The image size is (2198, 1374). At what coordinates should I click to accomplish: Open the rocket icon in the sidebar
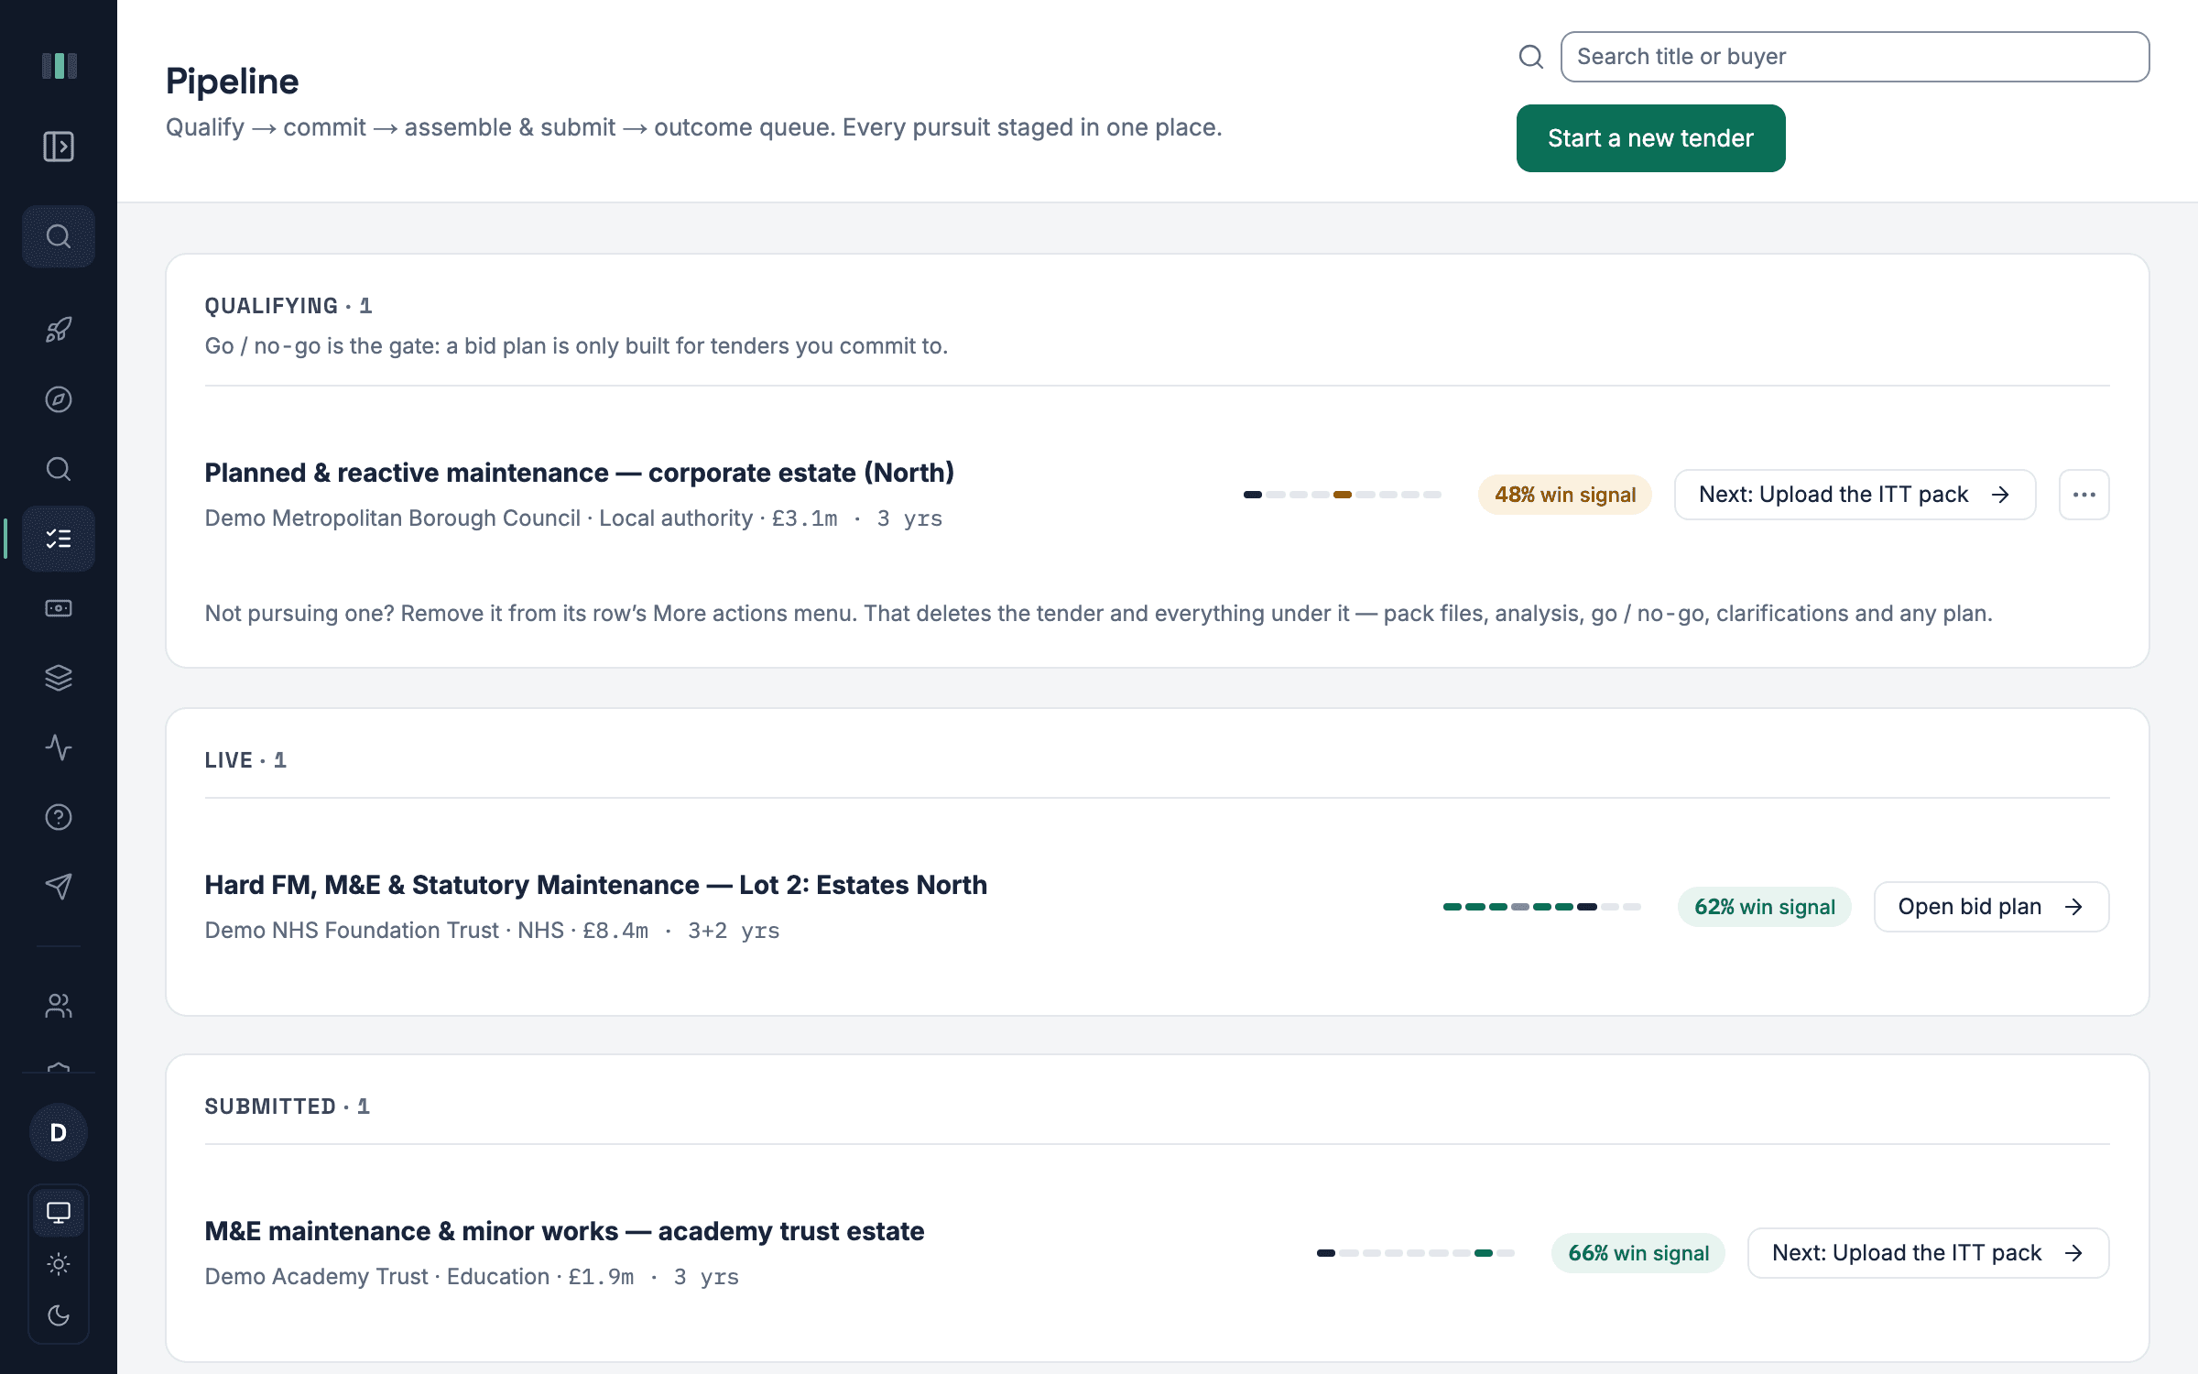pyautogui.click(x=59, y=330)
